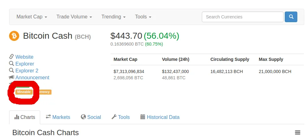308x137 pixels.
Task: Select the Charts tab
Action: point(25,117)
